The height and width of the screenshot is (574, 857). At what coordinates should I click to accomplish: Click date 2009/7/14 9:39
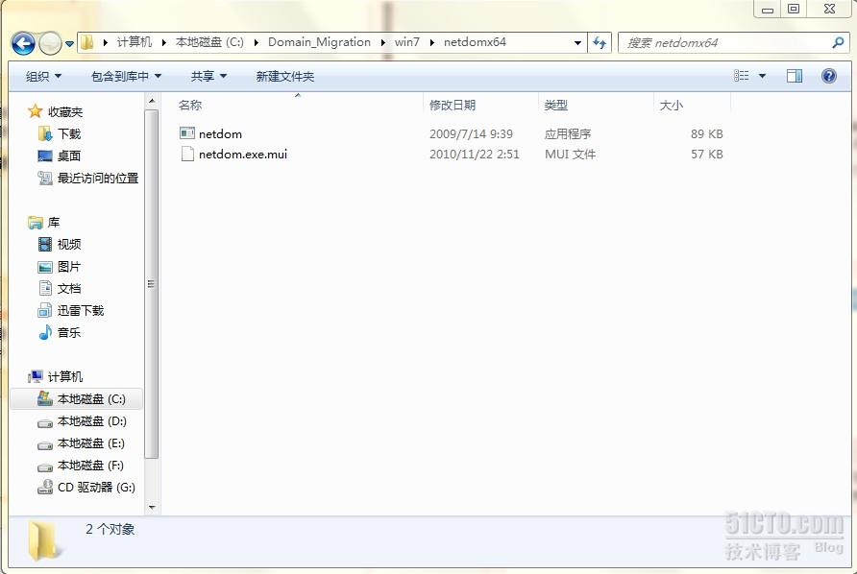tap(471, 133)
